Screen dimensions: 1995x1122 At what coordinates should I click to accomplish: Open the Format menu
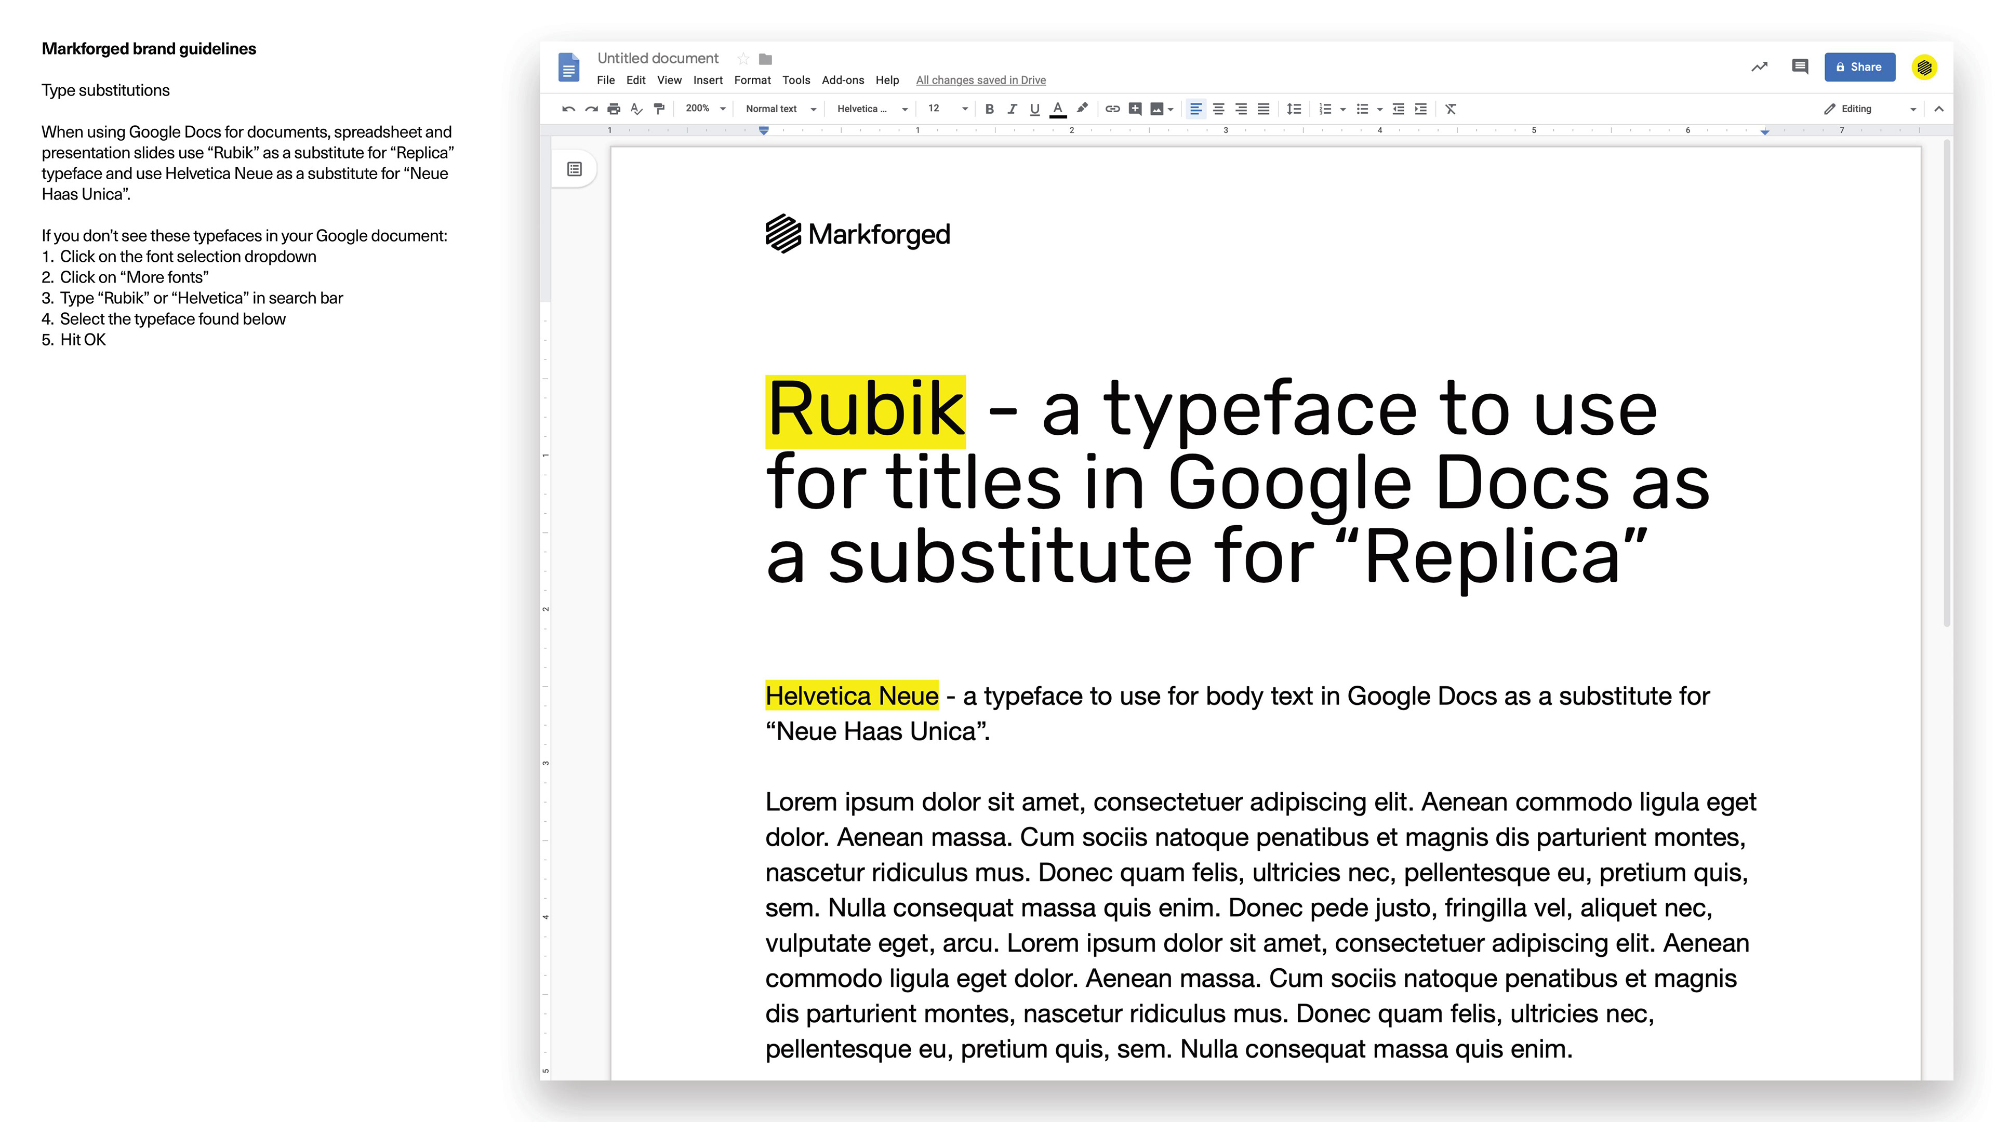pos(752,81)
